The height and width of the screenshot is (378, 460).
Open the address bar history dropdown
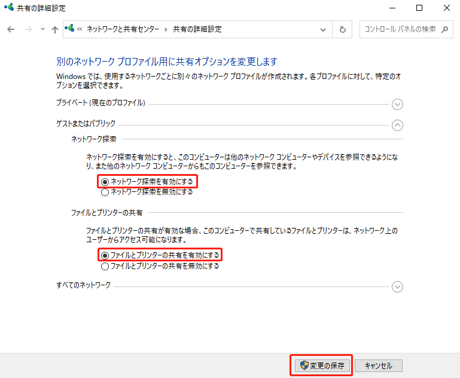click(x=323, y=30)
